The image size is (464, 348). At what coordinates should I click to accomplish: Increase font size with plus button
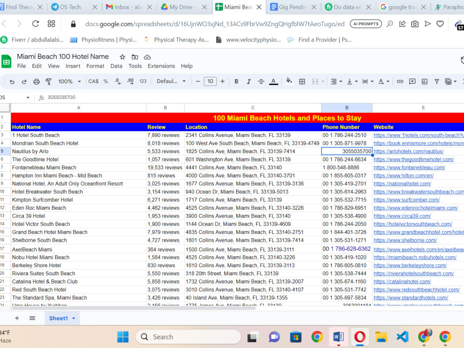[223, 81]
